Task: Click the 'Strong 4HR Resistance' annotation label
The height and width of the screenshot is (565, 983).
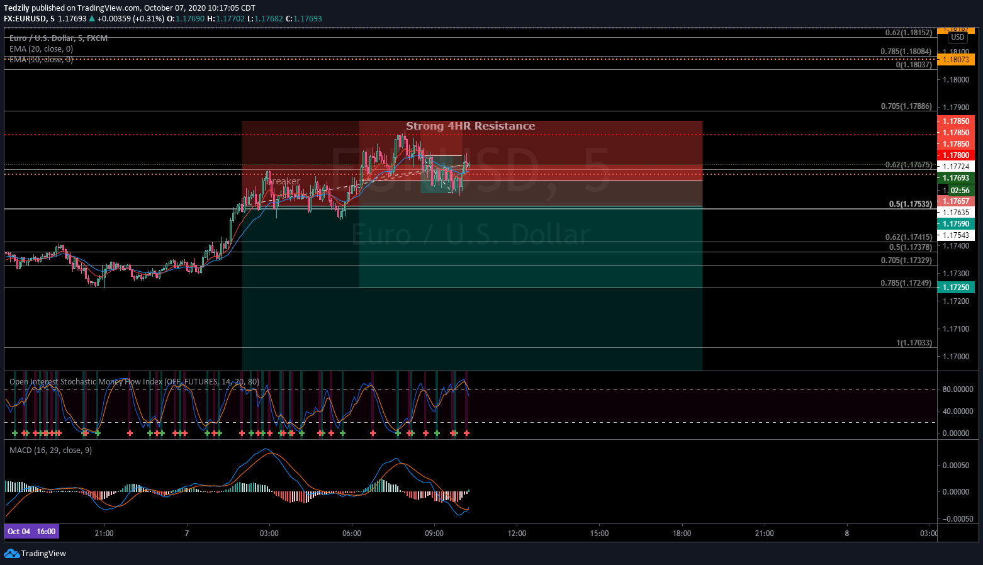Action: coord(471,126)
